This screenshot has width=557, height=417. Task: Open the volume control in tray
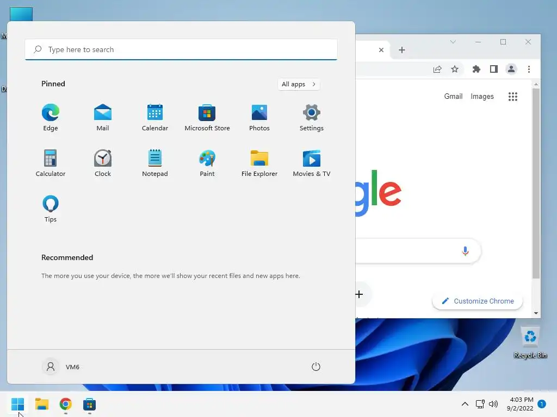pos(493,404)
